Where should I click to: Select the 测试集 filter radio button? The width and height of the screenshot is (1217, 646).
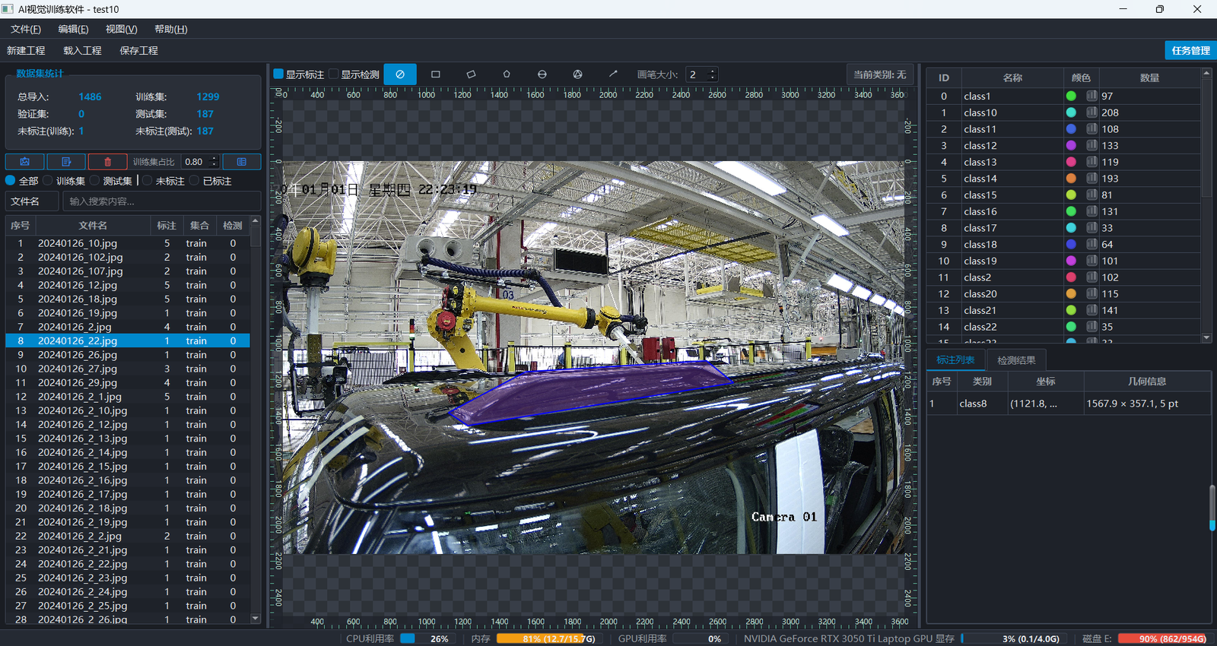pyautogui.click(x=95, y=181)
